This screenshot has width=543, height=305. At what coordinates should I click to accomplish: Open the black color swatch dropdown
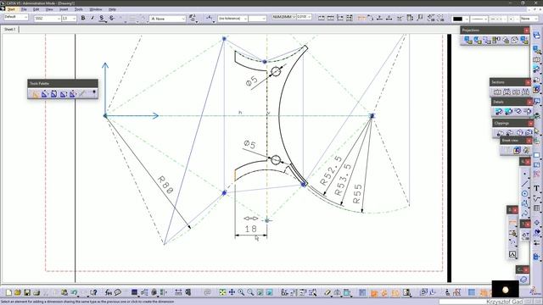pos(461,19)
